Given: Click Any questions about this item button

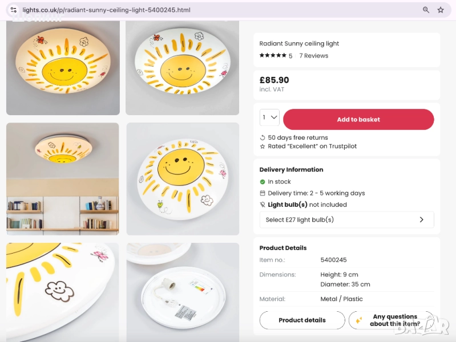Looking at the screenshot, I should point(391,320).
